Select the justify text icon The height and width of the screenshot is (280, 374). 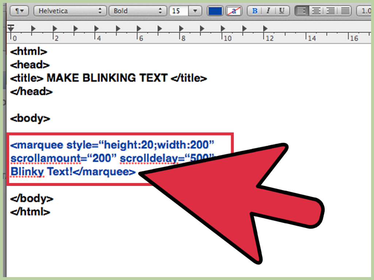345,11
